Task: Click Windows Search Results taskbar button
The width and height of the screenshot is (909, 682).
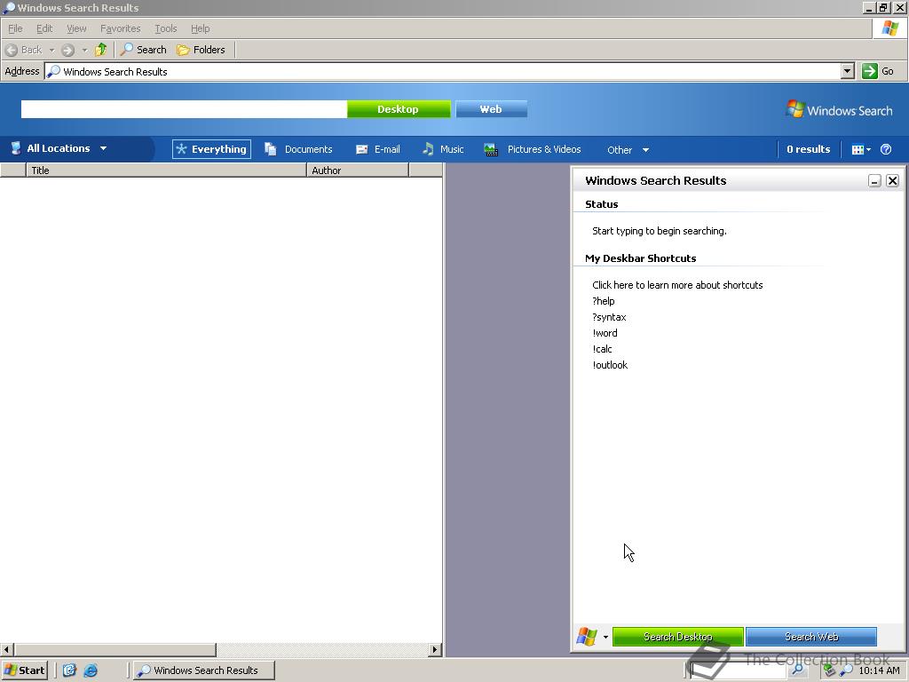Action: click(x=203, y=670)
